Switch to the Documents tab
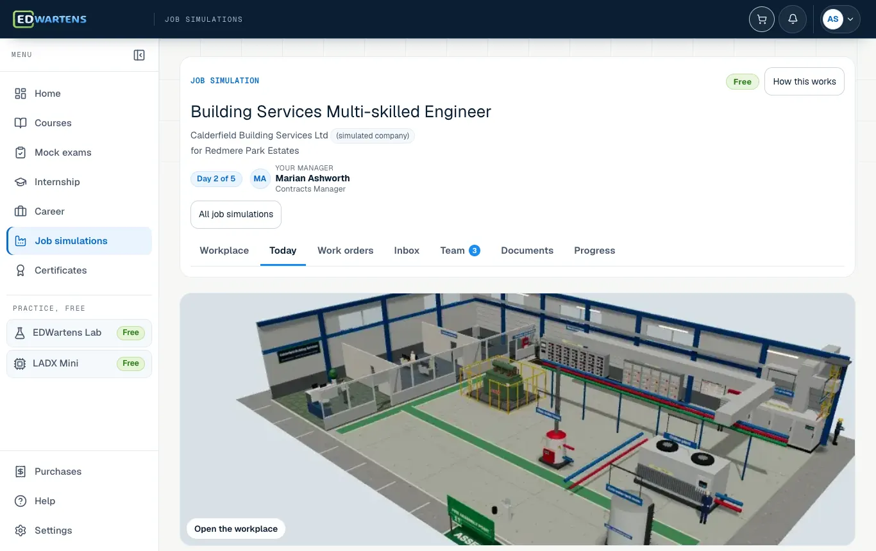Screen dimensions: 876x551 (x=527, y=251)
